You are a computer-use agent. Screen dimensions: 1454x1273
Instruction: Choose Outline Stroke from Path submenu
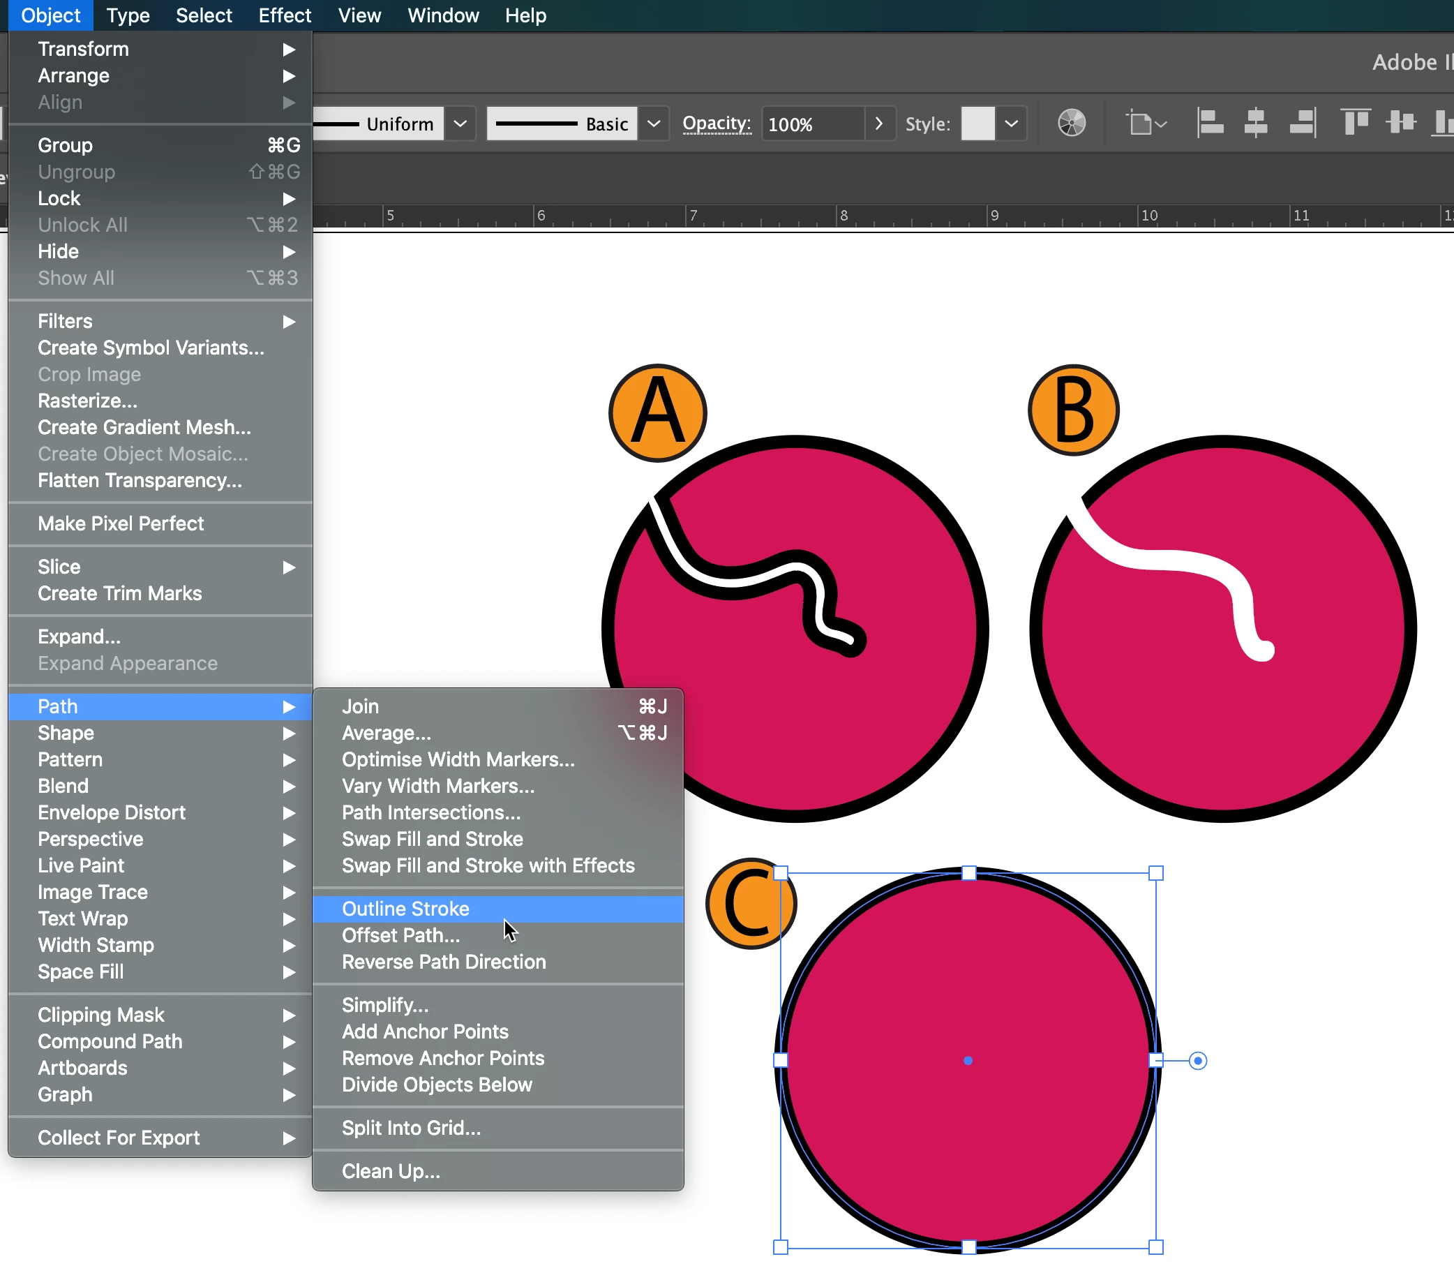(x=405, y=909)
